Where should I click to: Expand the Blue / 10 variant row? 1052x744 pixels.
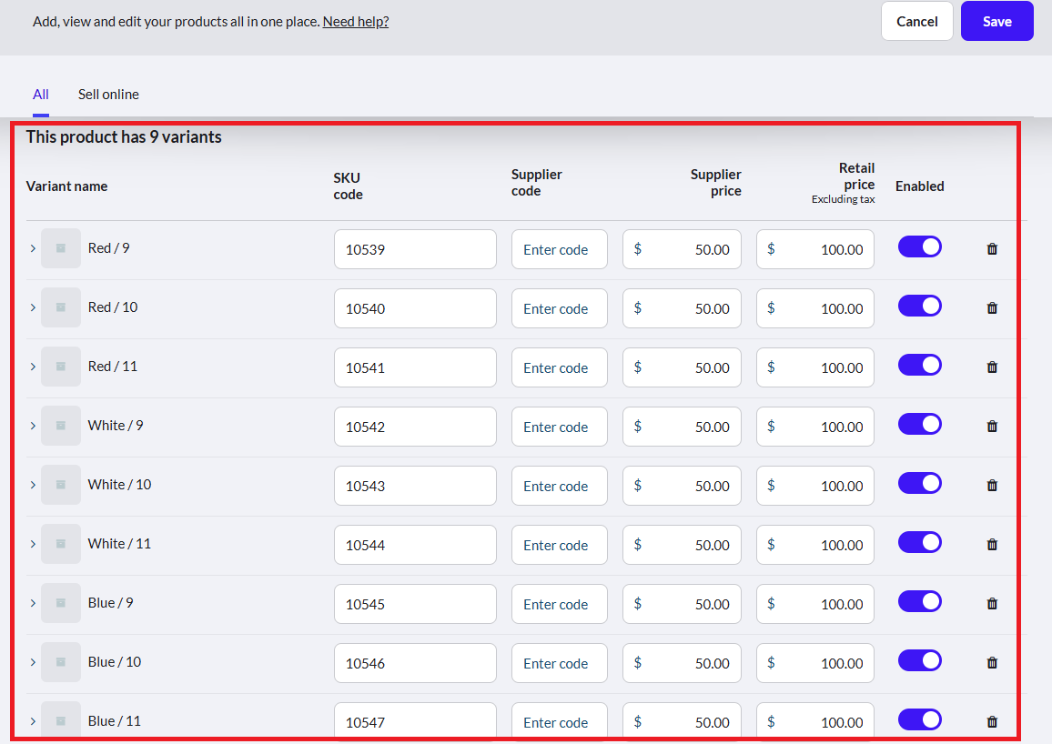tap(33, 661)
